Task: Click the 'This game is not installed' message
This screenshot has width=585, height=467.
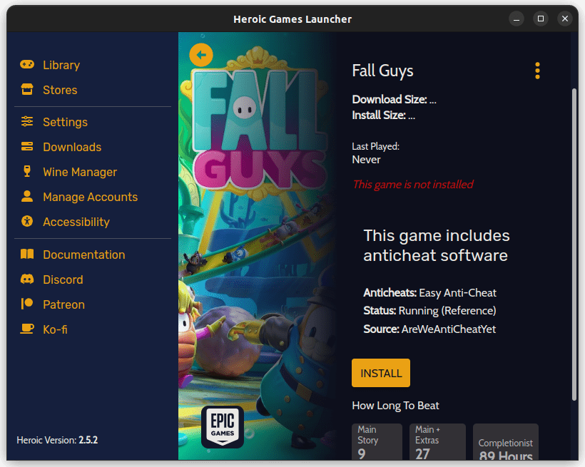Action: coord(413,184)
